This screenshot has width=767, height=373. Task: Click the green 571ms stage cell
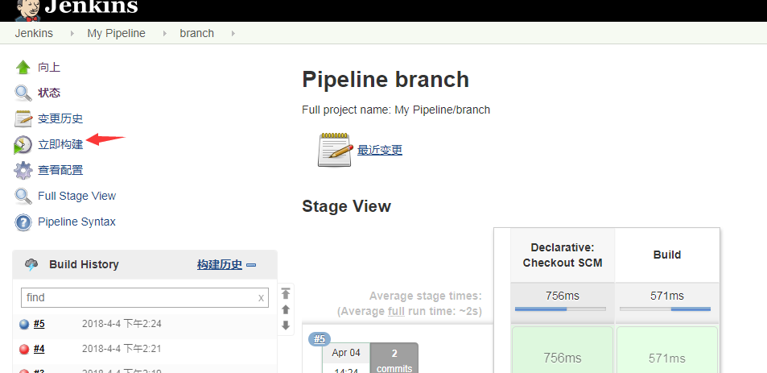pos(667,350)
